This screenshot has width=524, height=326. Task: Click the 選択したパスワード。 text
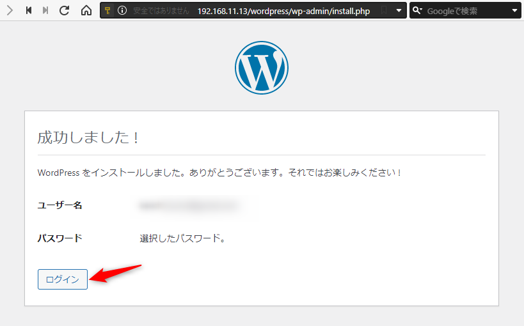[182, 238]
